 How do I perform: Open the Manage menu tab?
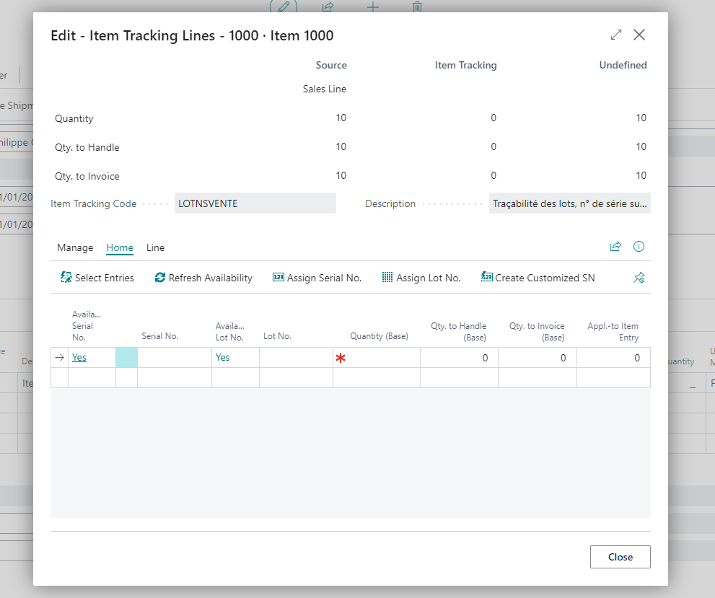75,247
